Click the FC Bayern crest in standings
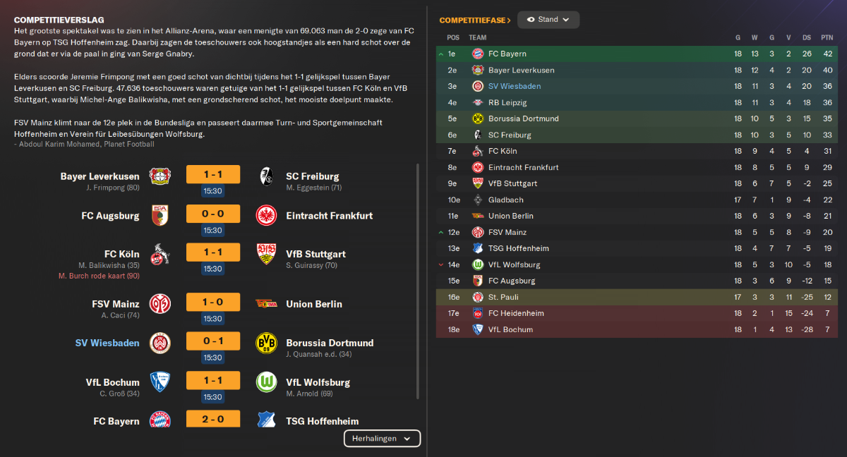 (x=477, y=54)
